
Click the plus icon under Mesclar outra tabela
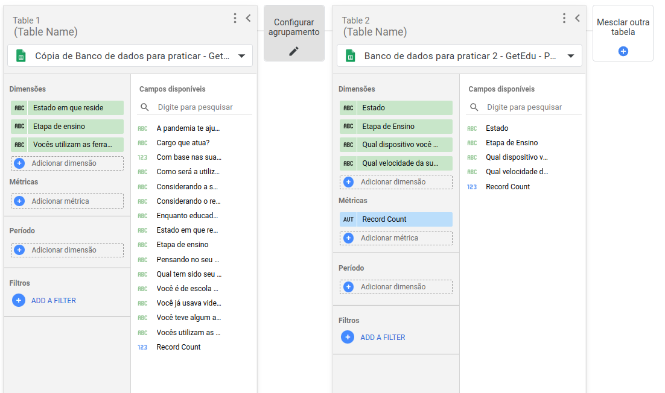click(x=623, y=51)
